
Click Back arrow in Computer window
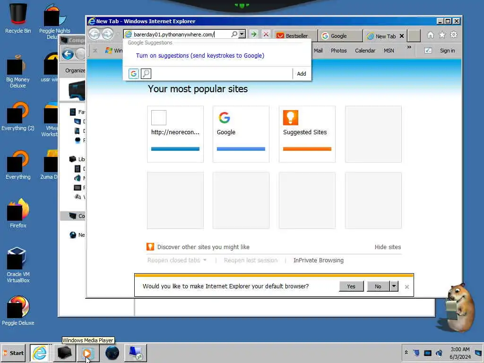68,54
